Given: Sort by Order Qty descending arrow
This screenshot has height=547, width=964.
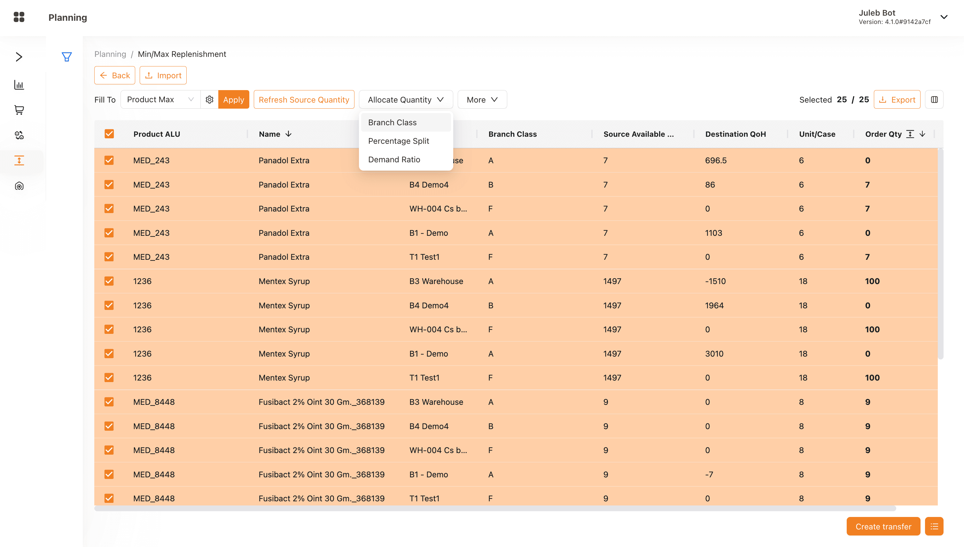Looking at the screenshot, I should point(922,134).
